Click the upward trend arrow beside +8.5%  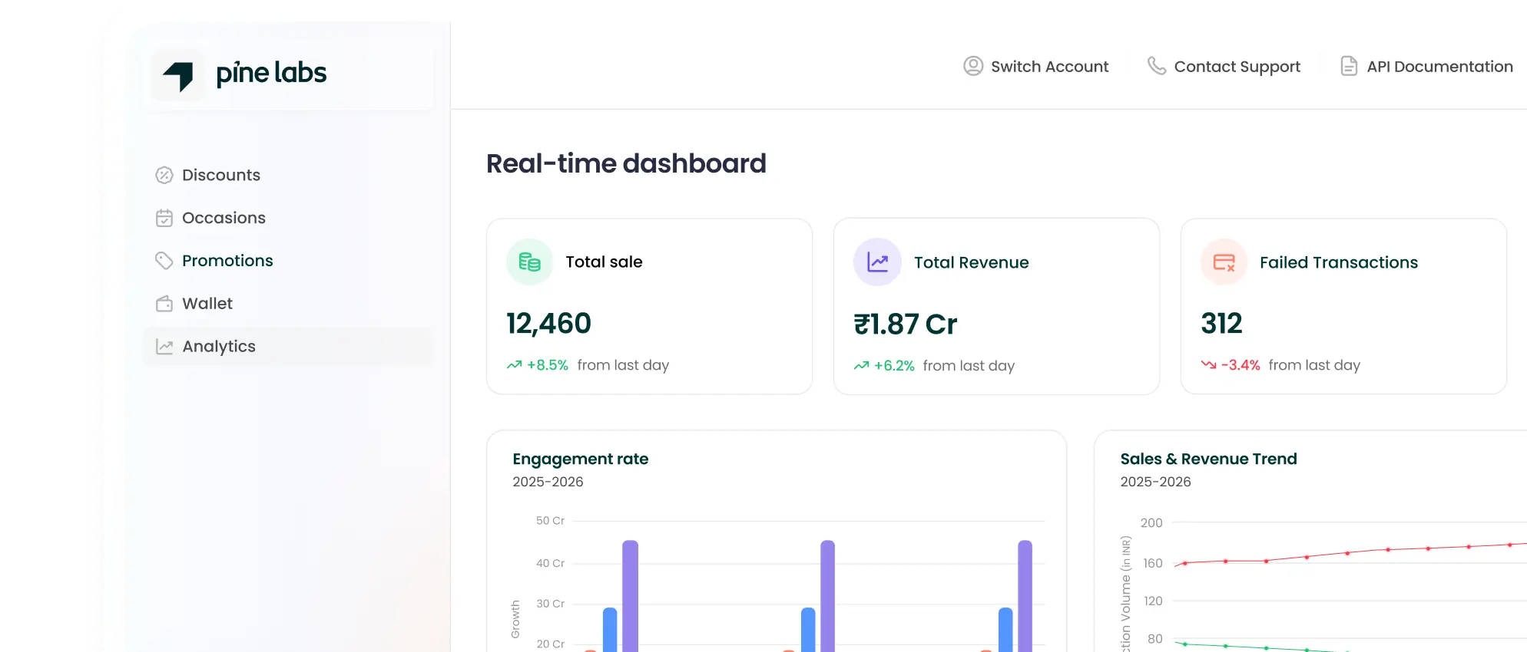(515, 365)
